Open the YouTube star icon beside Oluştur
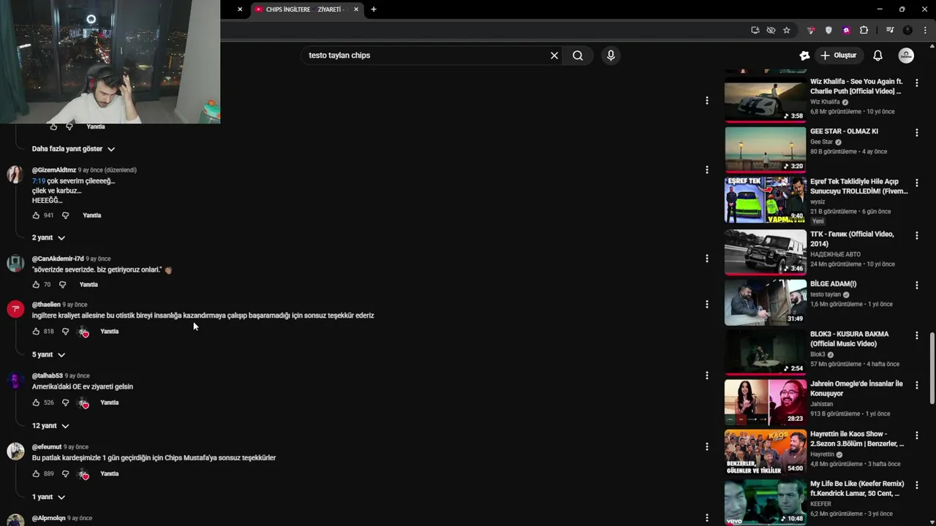 (804, 56)
